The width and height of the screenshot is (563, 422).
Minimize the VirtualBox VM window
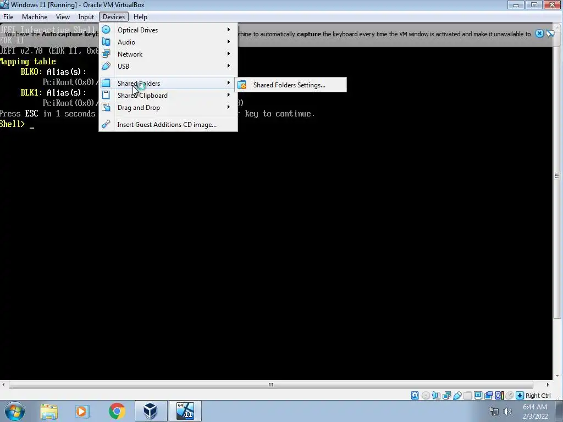(x=516, y=5)
